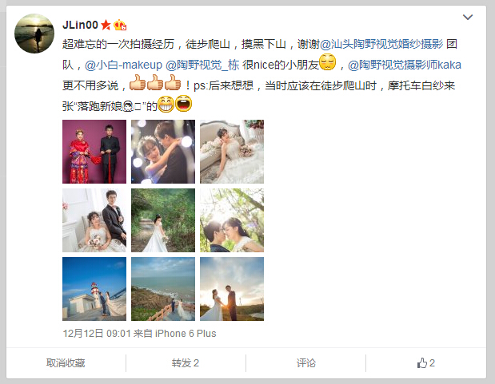Open the 评论 comment section

point(306,363)
